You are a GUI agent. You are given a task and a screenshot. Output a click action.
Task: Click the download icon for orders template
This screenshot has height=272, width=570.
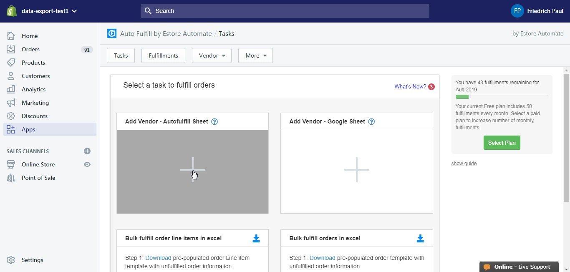coord(420,238)
